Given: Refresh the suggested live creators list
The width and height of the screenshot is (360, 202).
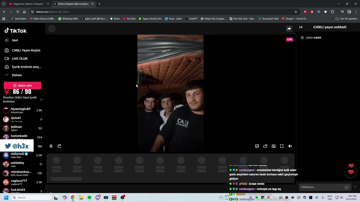Looking at the screenshot, I should tap(41, 100).
